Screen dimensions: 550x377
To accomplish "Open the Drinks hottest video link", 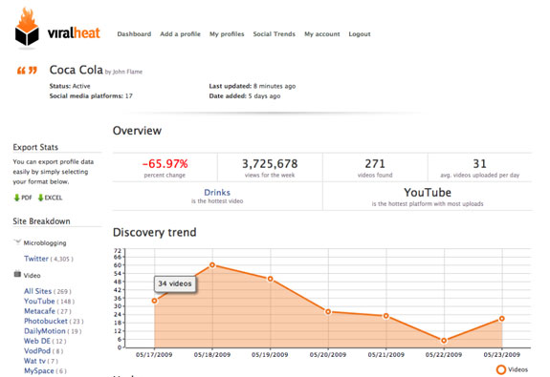I will click(x=217, y=192).
